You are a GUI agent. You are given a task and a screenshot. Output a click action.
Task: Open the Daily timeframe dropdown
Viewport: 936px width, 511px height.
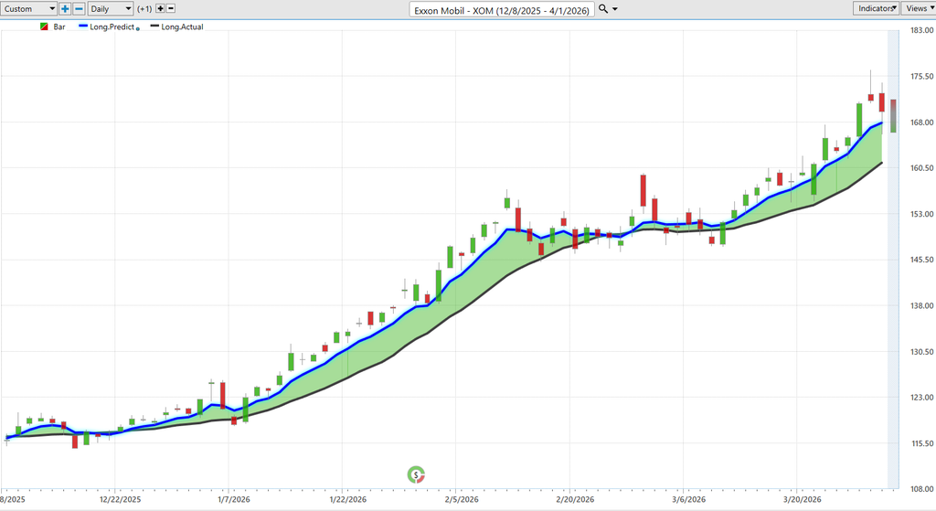pos(110,8)
